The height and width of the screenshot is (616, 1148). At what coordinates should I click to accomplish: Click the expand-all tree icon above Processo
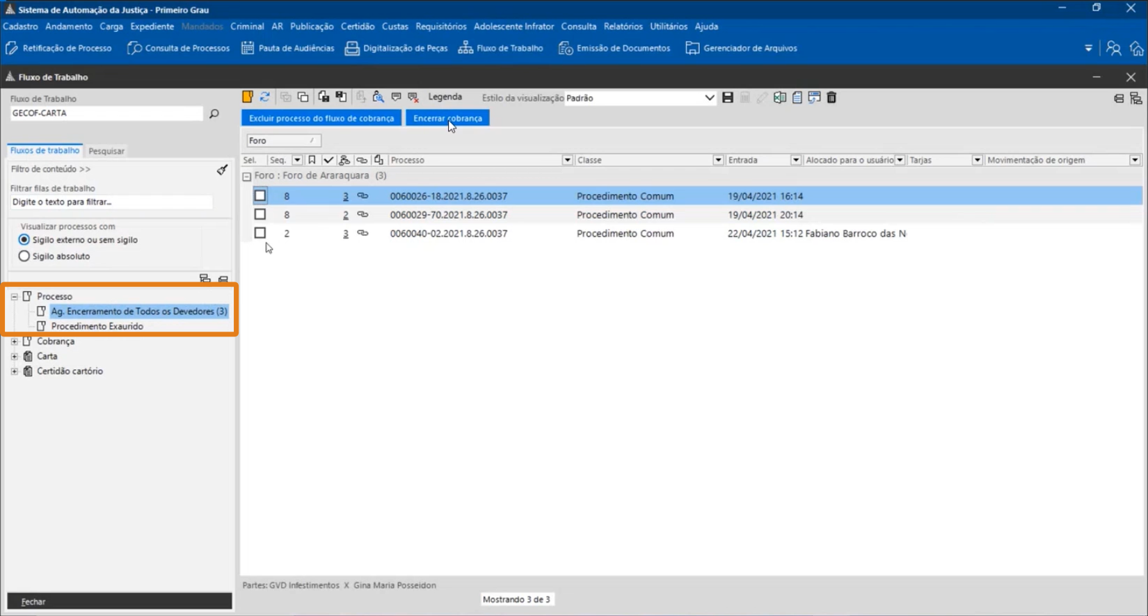205,278
